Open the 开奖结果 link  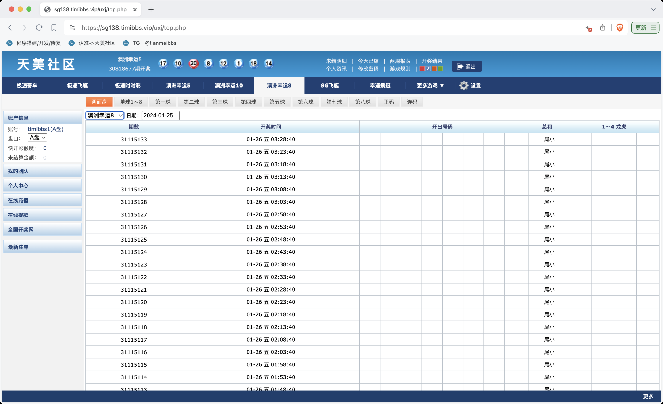coord(432,61)
